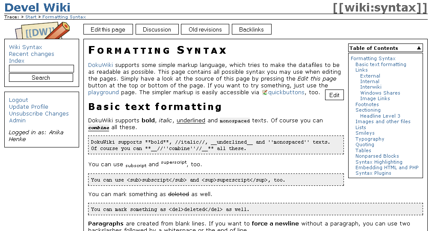
Task: Jump to External in table of contents
Action: pyautogui.click(x=370, y=76)
